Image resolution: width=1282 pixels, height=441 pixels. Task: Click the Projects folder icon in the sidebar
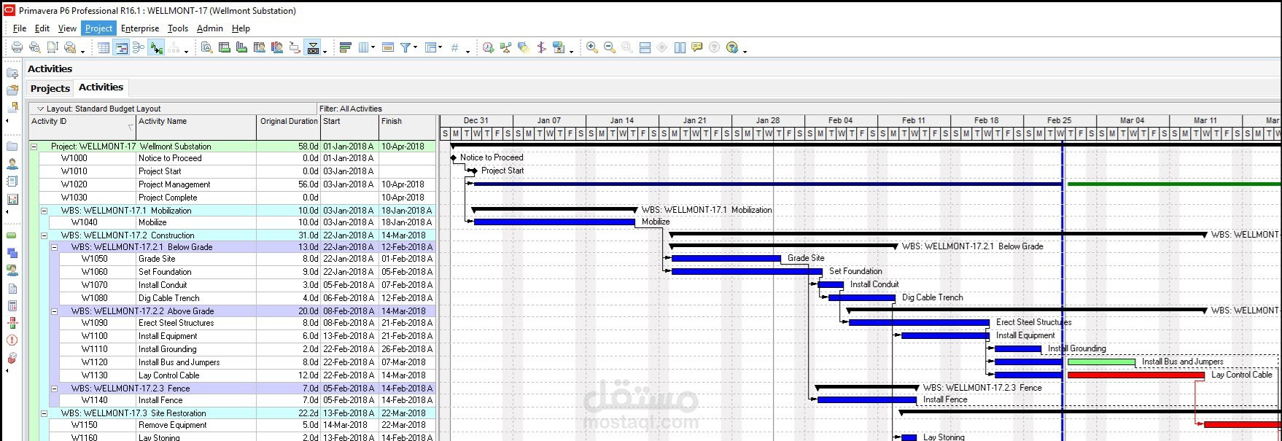[12, 146]
